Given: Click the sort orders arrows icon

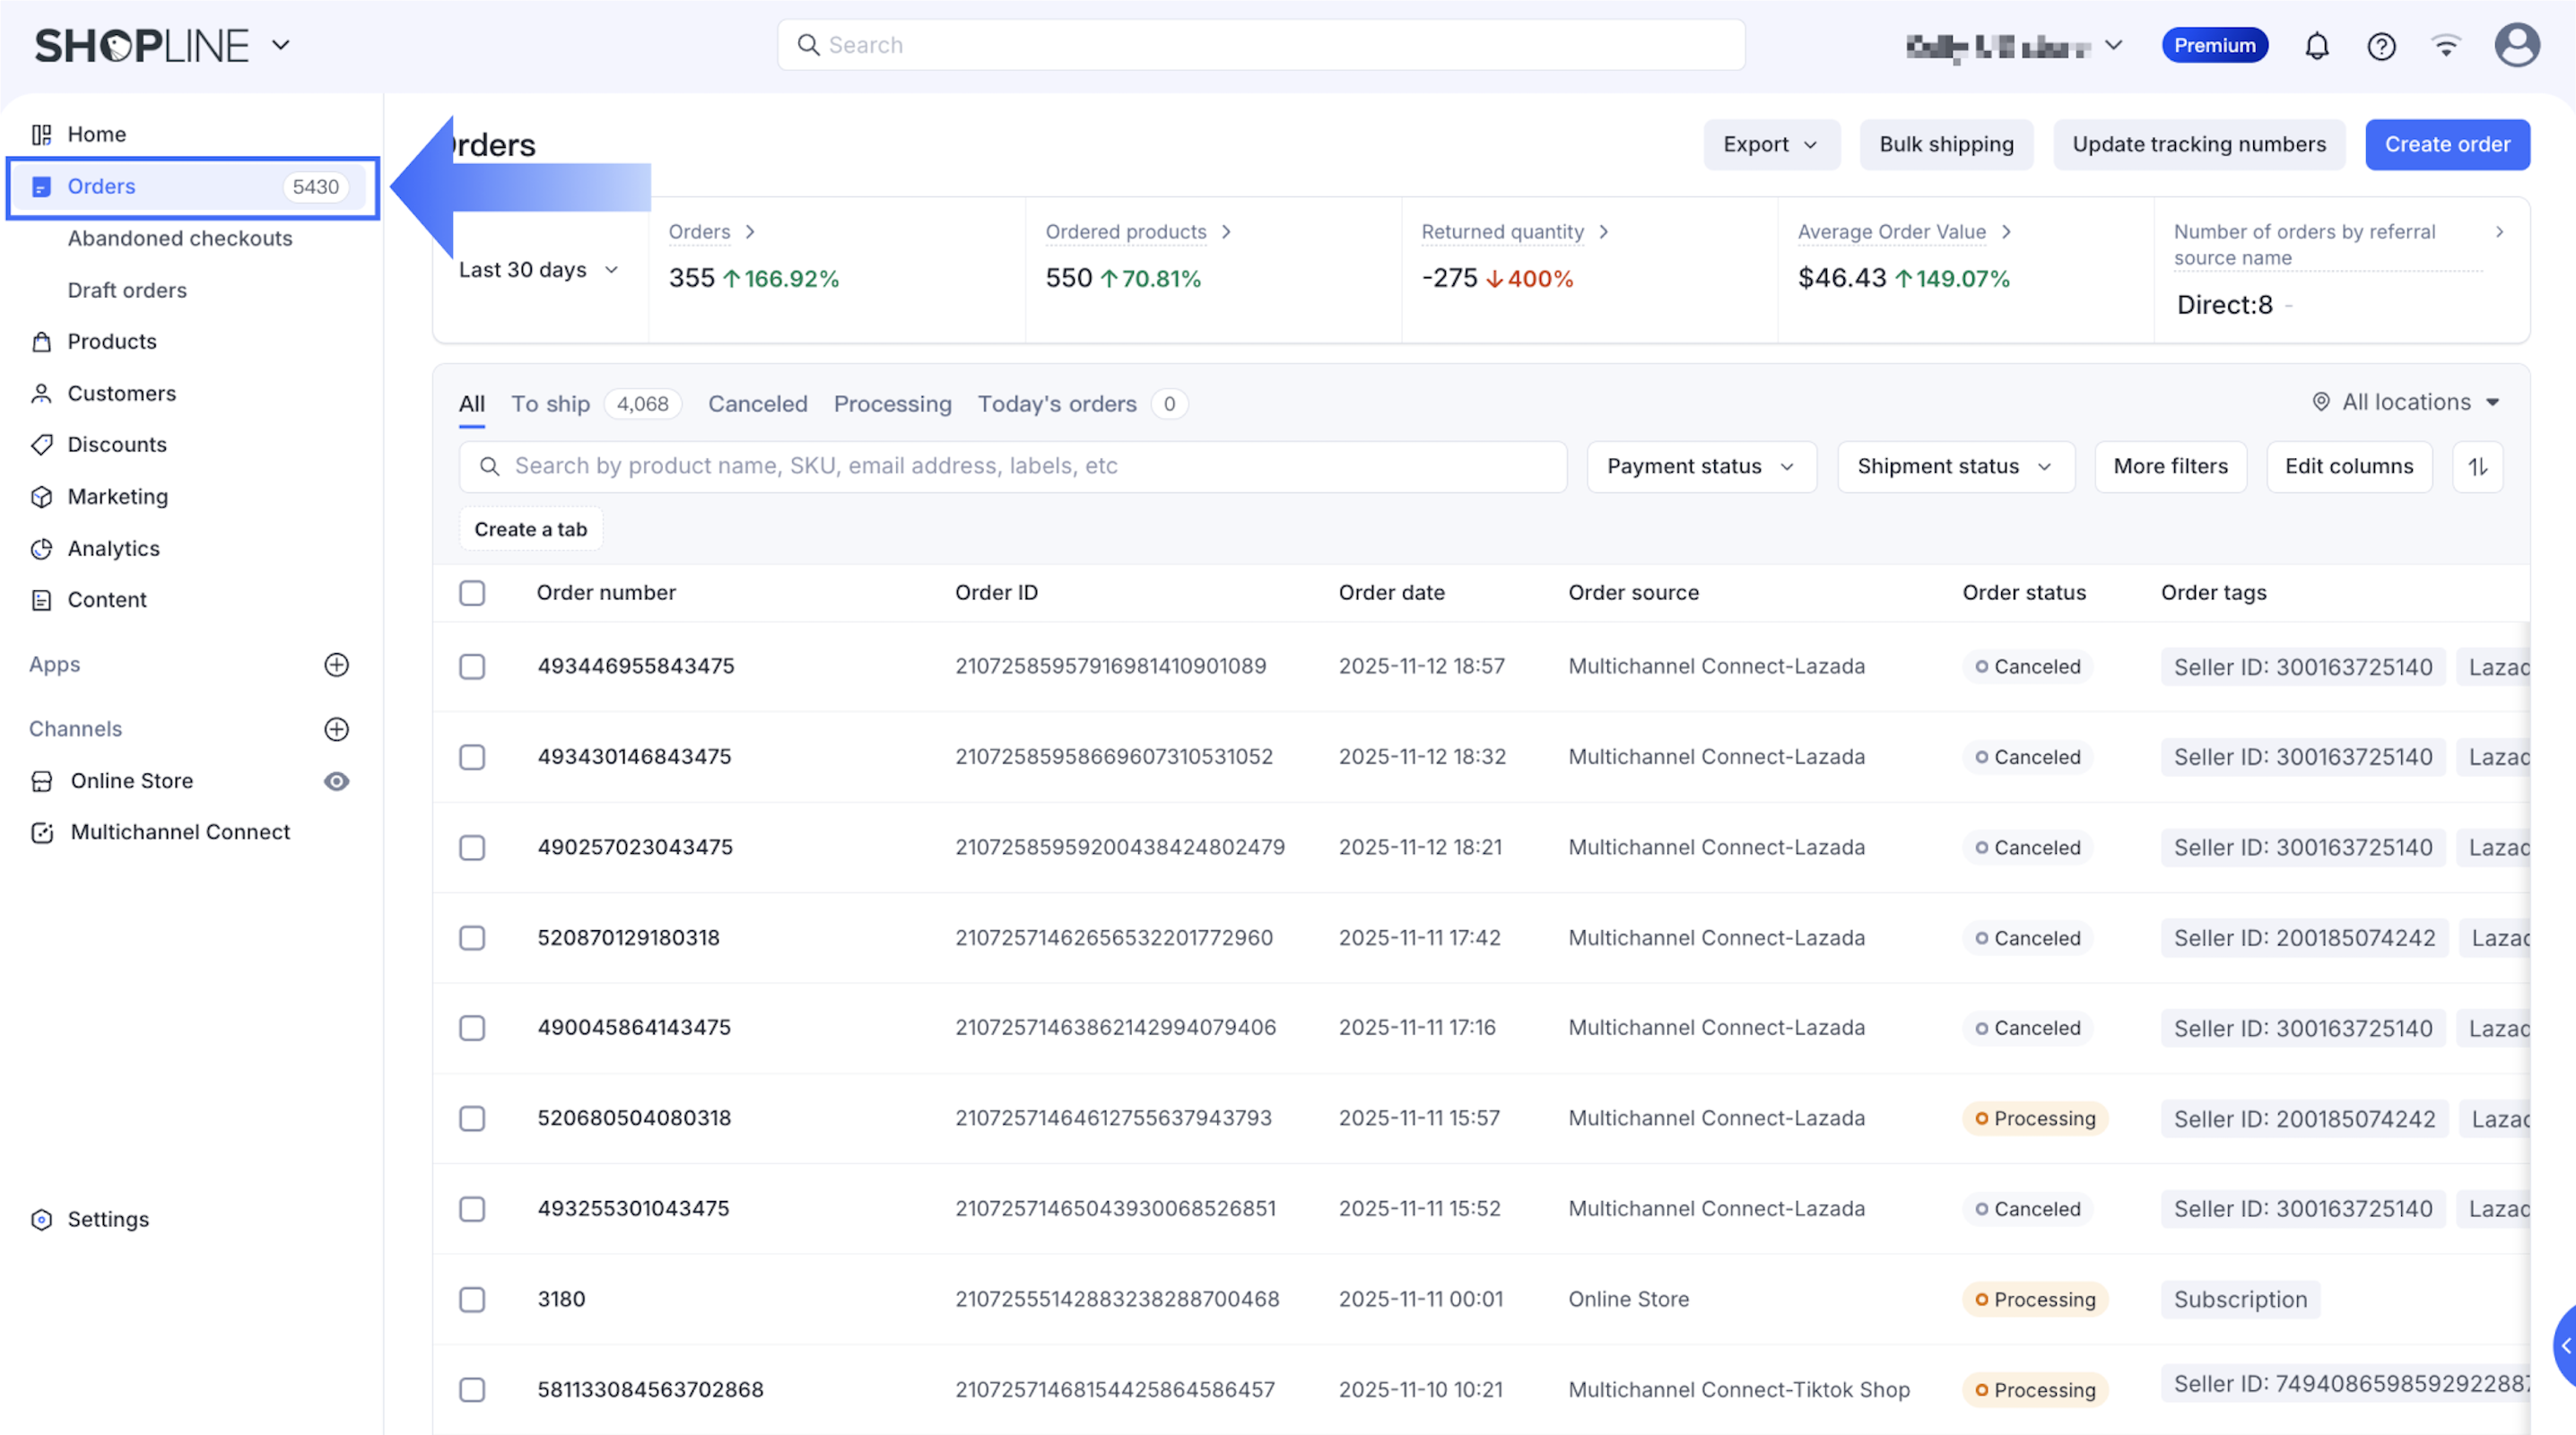Looking at the screenshot, I should [2477, 467].
